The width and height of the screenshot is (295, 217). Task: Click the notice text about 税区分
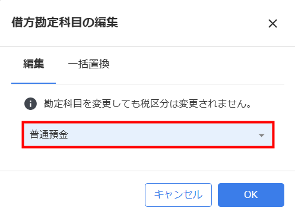pyautogui.click(x=148, y=103)
